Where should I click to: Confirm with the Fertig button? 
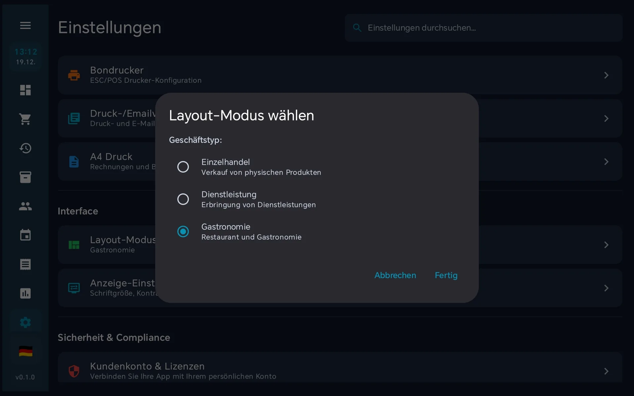446,275
